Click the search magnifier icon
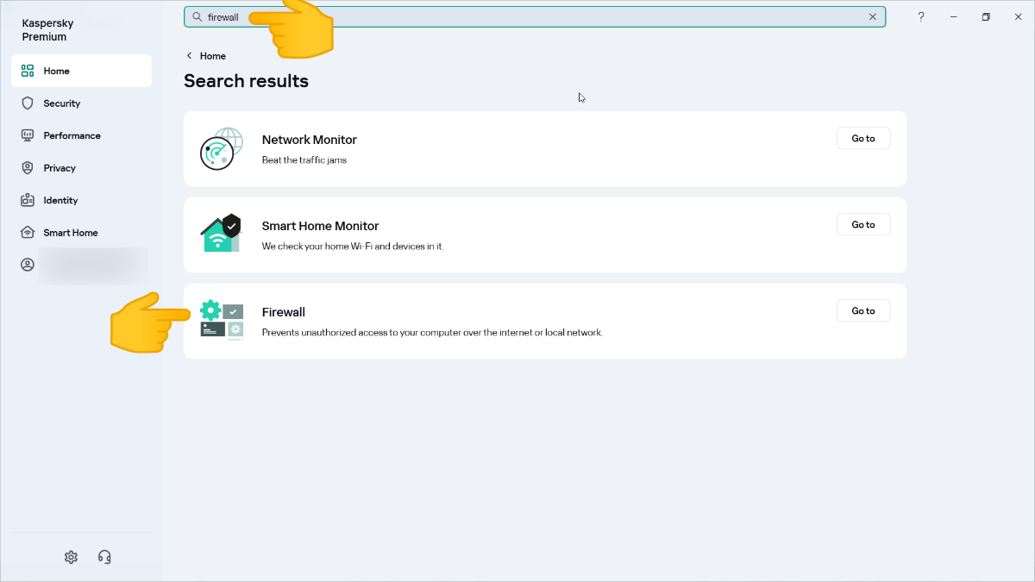1035x582 pixels. click(197, 16)
